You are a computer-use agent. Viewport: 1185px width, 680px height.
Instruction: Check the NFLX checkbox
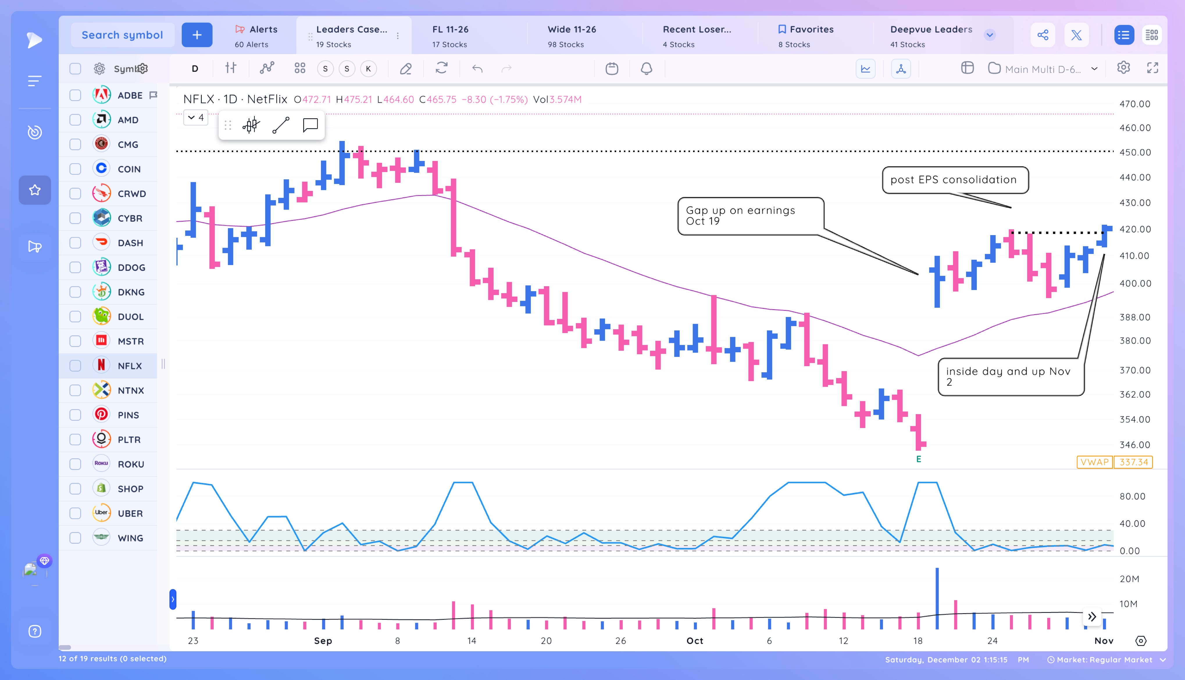coord(75,366)
